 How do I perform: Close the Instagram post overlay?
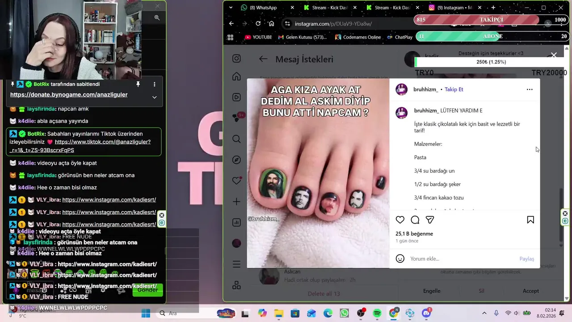[554, 55]
